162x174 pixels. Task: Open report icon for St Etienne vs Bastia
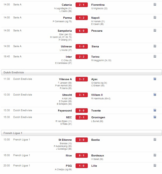[155, 139]
